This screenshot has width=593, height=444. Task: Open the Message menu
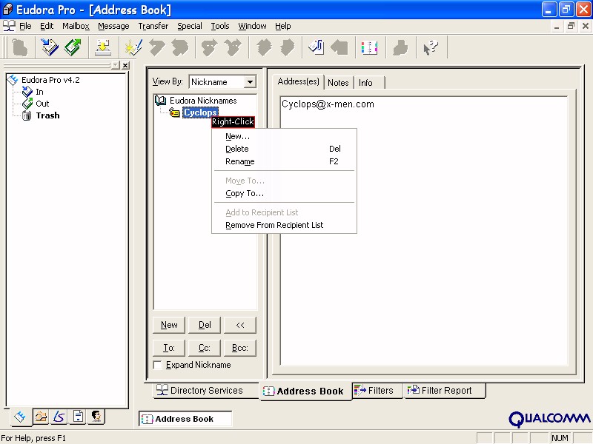click(x=113, y=26)
